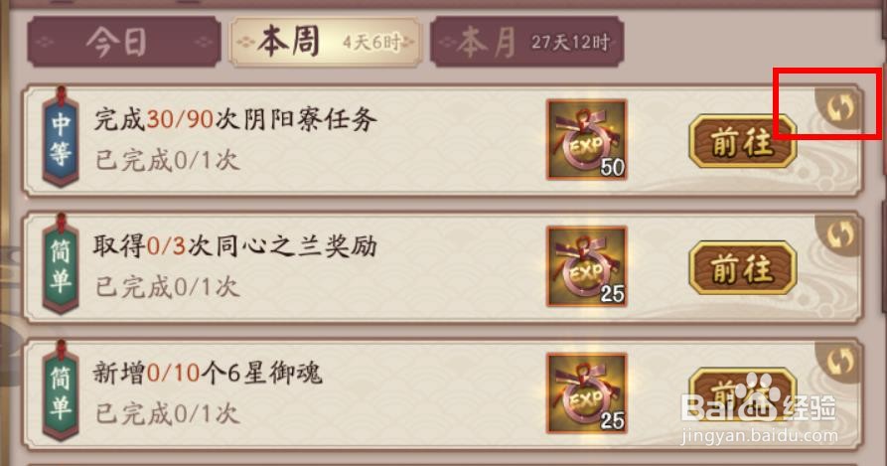The height and width of the screenshot is (466, 887).
Task: Select the 本周 tab
Action: click(x=325, y=42)
